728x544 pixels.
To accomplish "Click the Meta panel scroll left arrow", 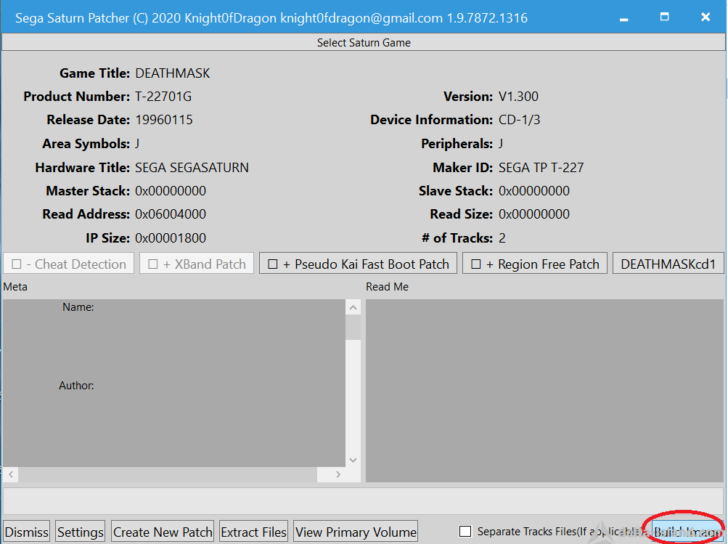I will point(11,474).
